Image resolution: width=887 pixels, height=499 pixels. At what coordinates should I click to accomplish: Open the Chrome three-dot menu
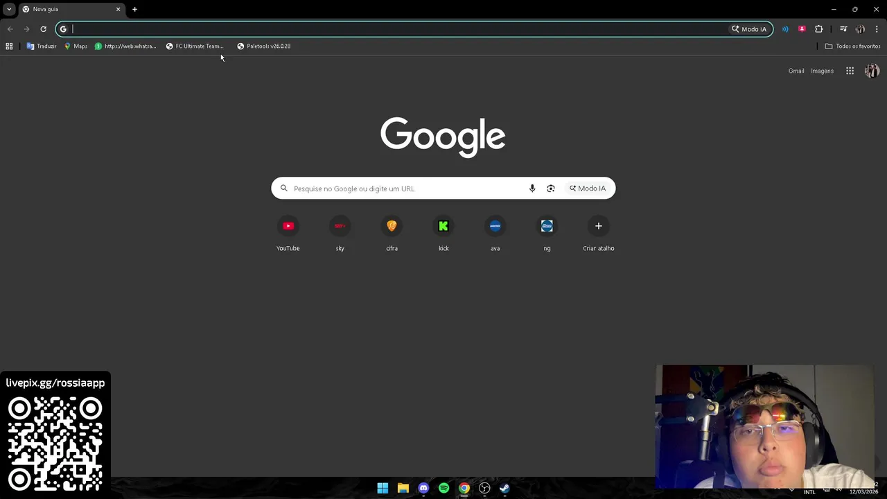click(877, 29)
